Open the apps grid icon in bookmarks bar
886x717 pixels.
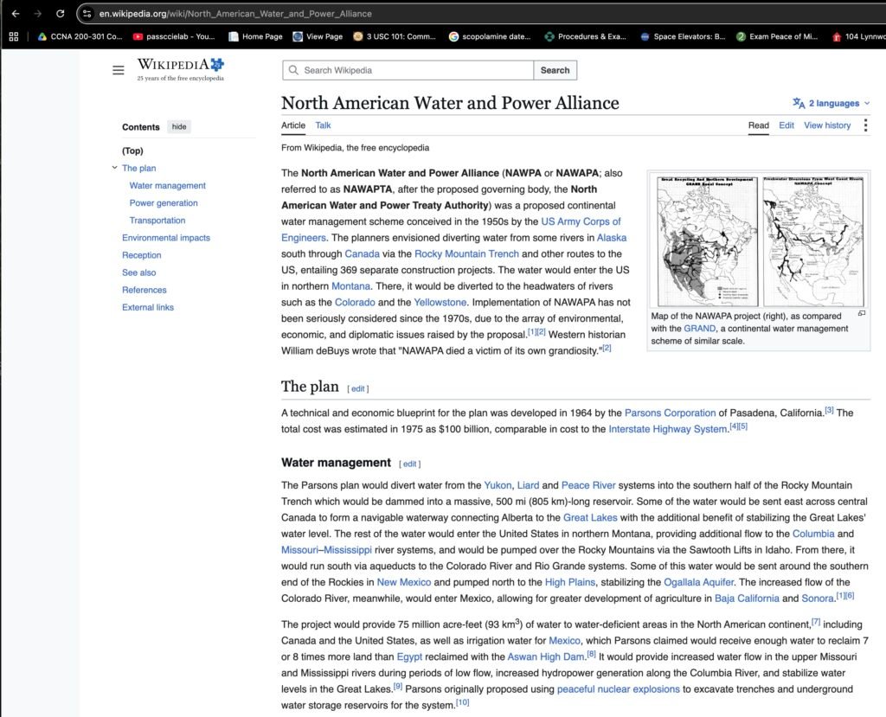[x=14, y=36]
